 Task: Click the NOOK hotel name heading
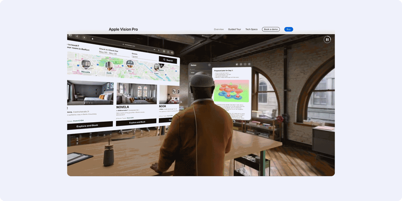coord(163,106)
